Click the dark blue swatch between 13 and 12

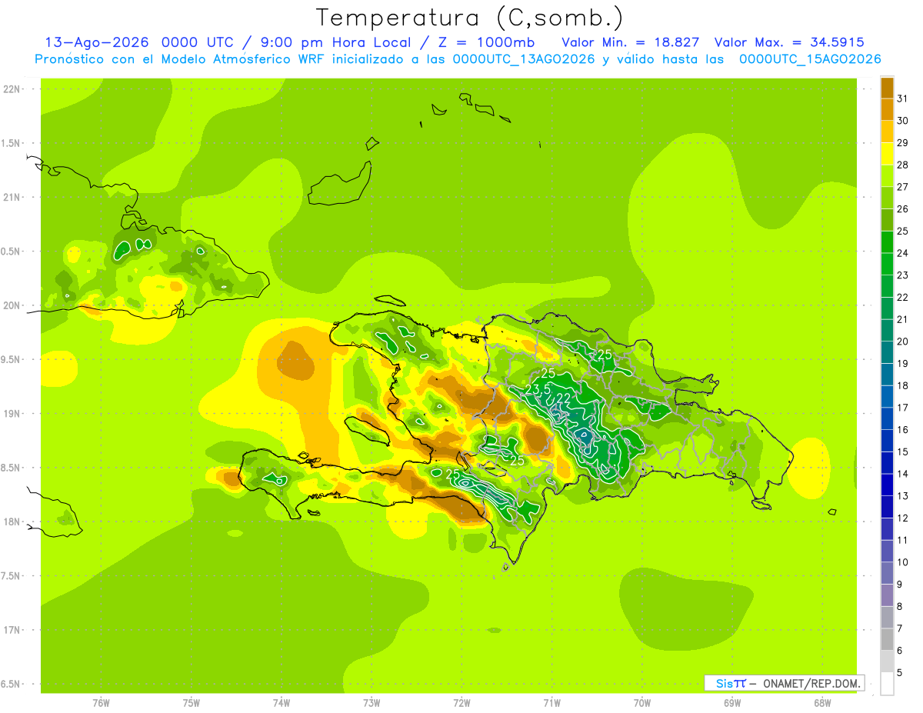887,507
